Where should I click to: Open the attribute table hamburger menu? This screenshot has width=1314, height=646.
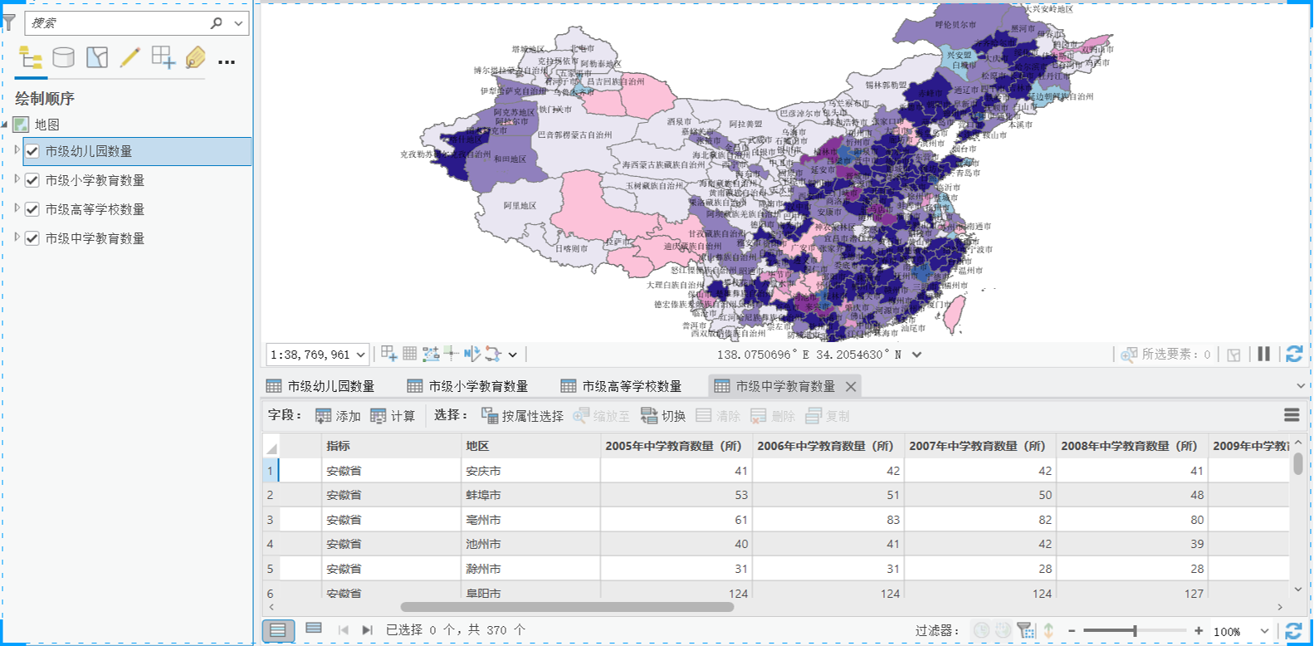1292,415
